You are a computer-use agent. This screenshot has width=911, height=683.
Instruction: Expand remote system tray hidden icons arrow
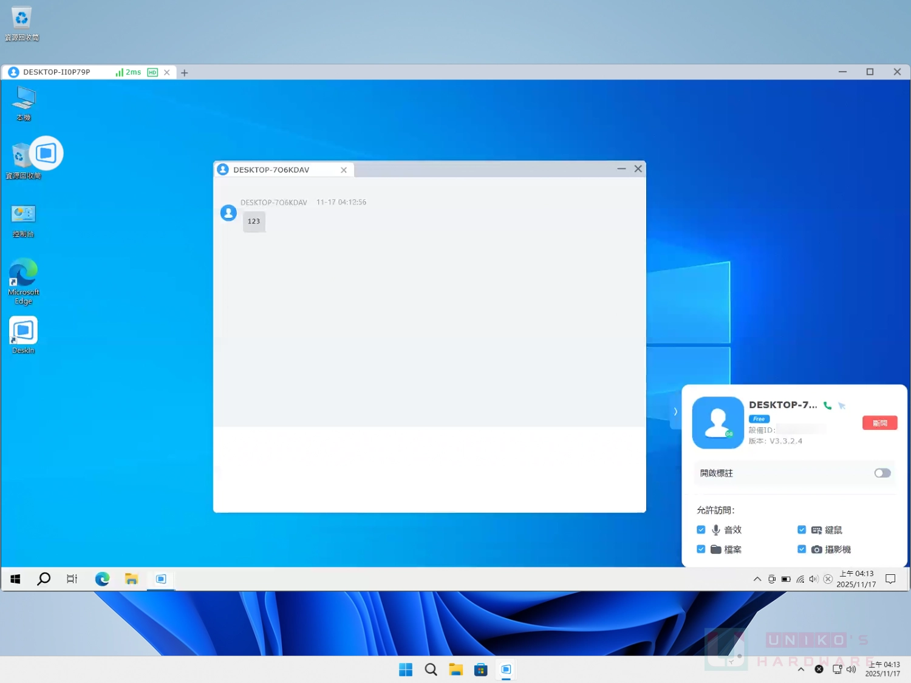[757, 579]
